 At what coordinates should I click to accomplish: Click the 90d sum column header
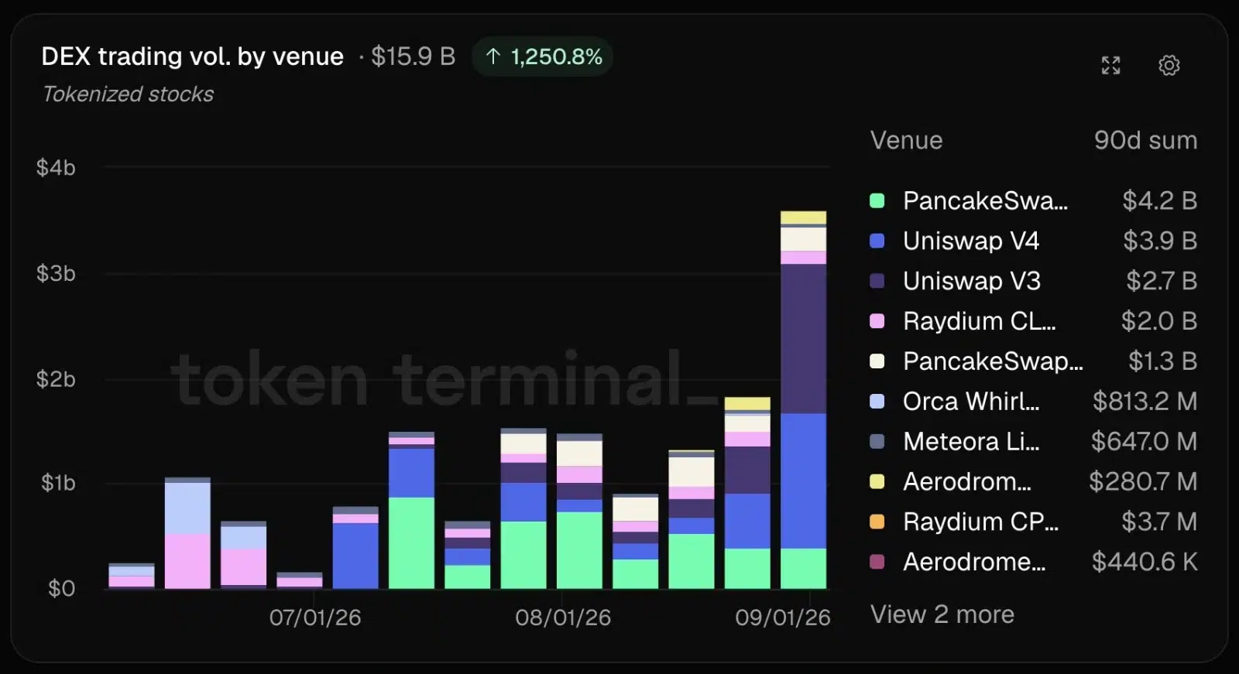[1145, 141]
